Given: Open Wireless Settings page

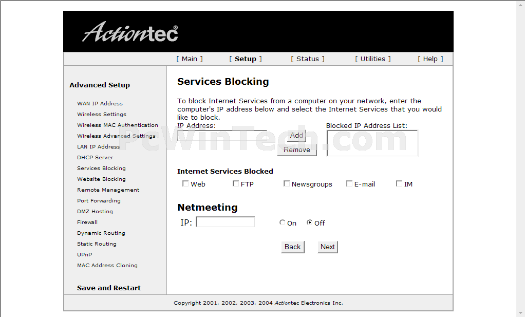Looking at the screenshot, I should (101, 114).
